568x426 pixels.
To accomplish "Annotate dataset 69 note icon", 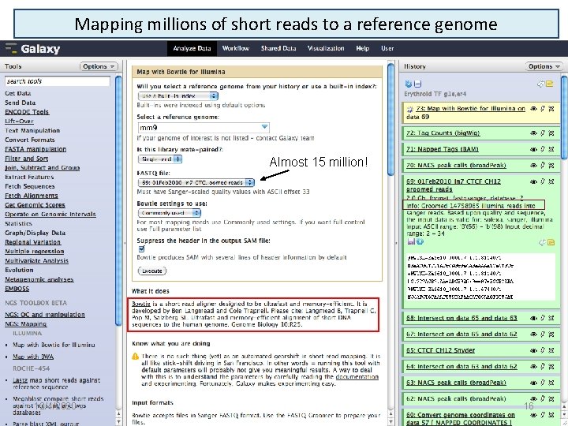I will tap(551, 242).
